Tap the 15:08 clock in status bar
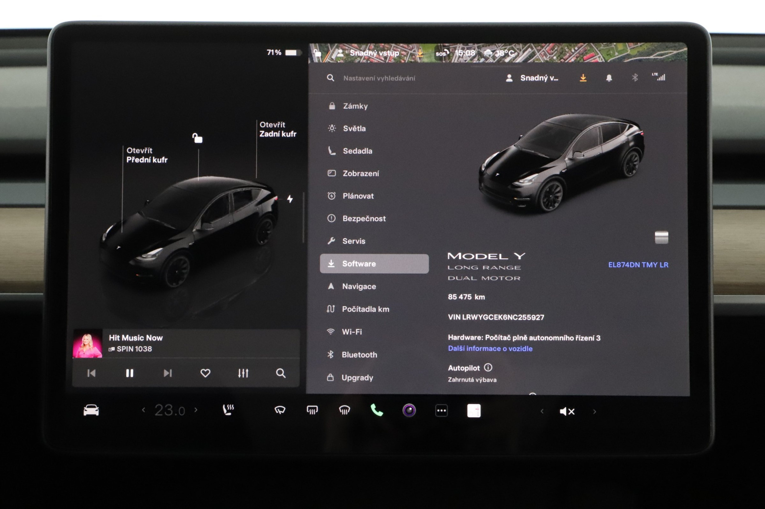Screen dimensions: 765x509 [465, 53]
